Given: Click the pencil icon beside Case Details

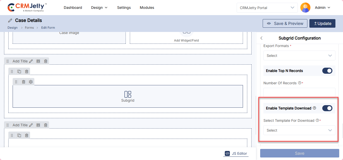Looking at the screenshot, I should point(10,20).
